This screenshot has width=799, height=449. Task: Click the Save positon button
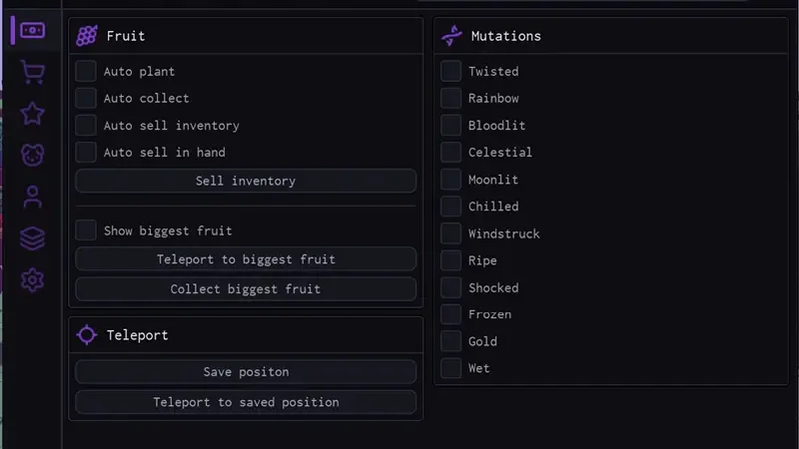(246, 372)
